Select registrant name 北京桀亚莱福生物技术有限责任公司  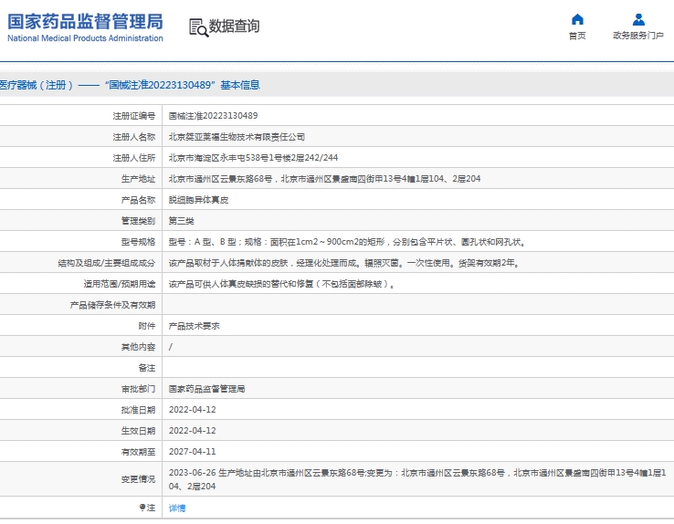(x=237, y=137)
